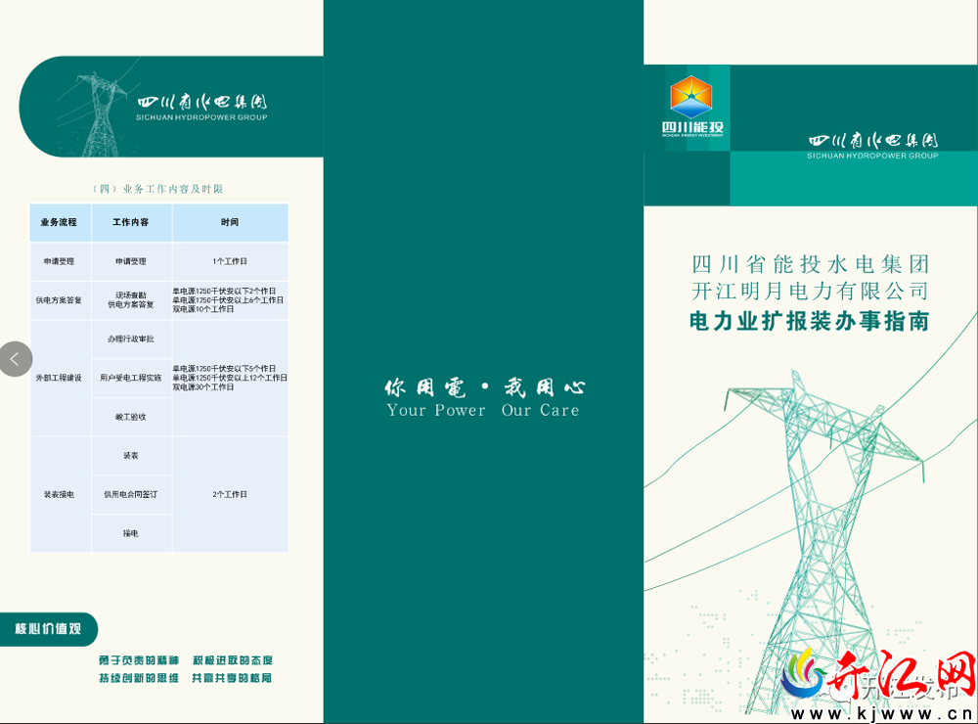Select the table header '时间'
The width and height of the screenshot is (978, 724).
(230, 222)
